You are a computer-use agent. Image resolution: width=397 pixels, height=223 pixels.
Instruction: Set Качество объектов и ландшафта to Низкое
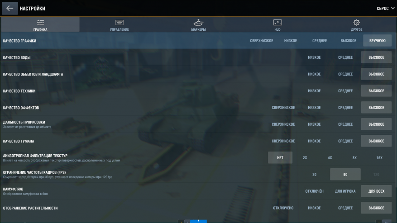pyautogui.click(x=314, y=74)
